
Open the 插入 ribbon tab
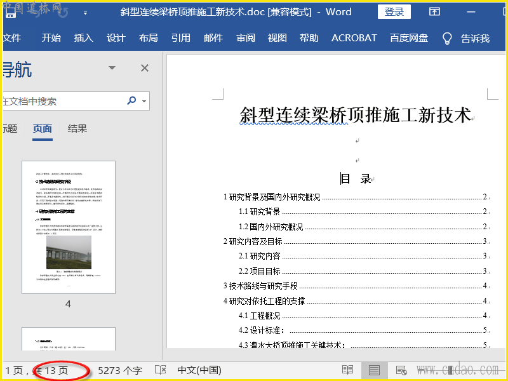[84, 38]
